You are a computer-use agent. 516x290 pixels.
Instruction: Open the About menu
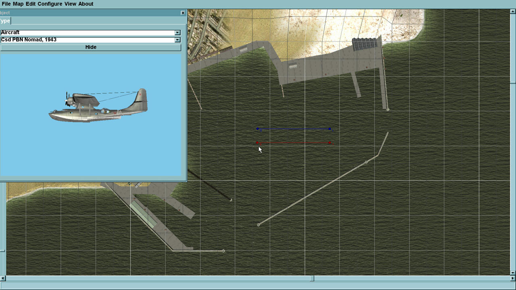tap(85, 4)
